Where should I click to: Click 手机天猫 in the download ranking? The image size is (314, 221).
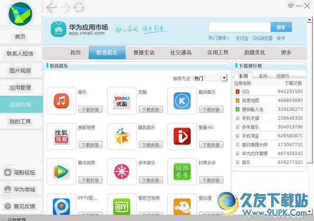pos(250,118)
